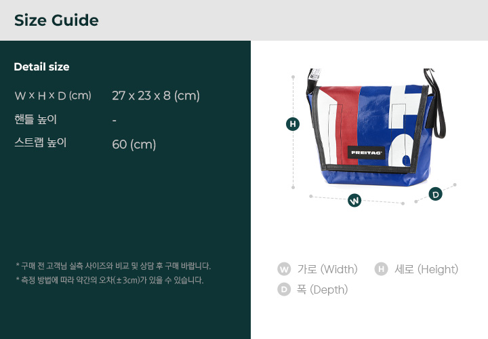
Task: Click the gray H legend icon
Action: (x=381, y=269)
